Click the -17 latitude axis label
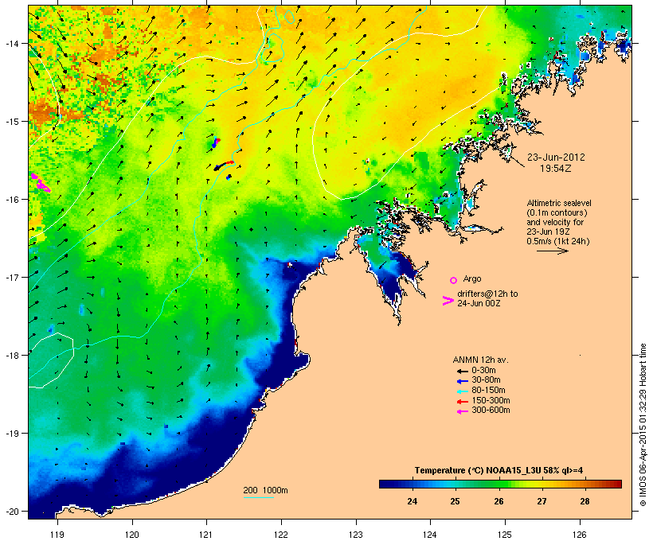The height and width of the screenshot is (541, 653). pos(11,277)
